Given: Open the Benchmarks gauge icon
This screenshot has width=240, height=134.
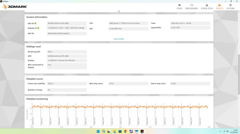Looking at the screenshot, I should click(192, 5).
